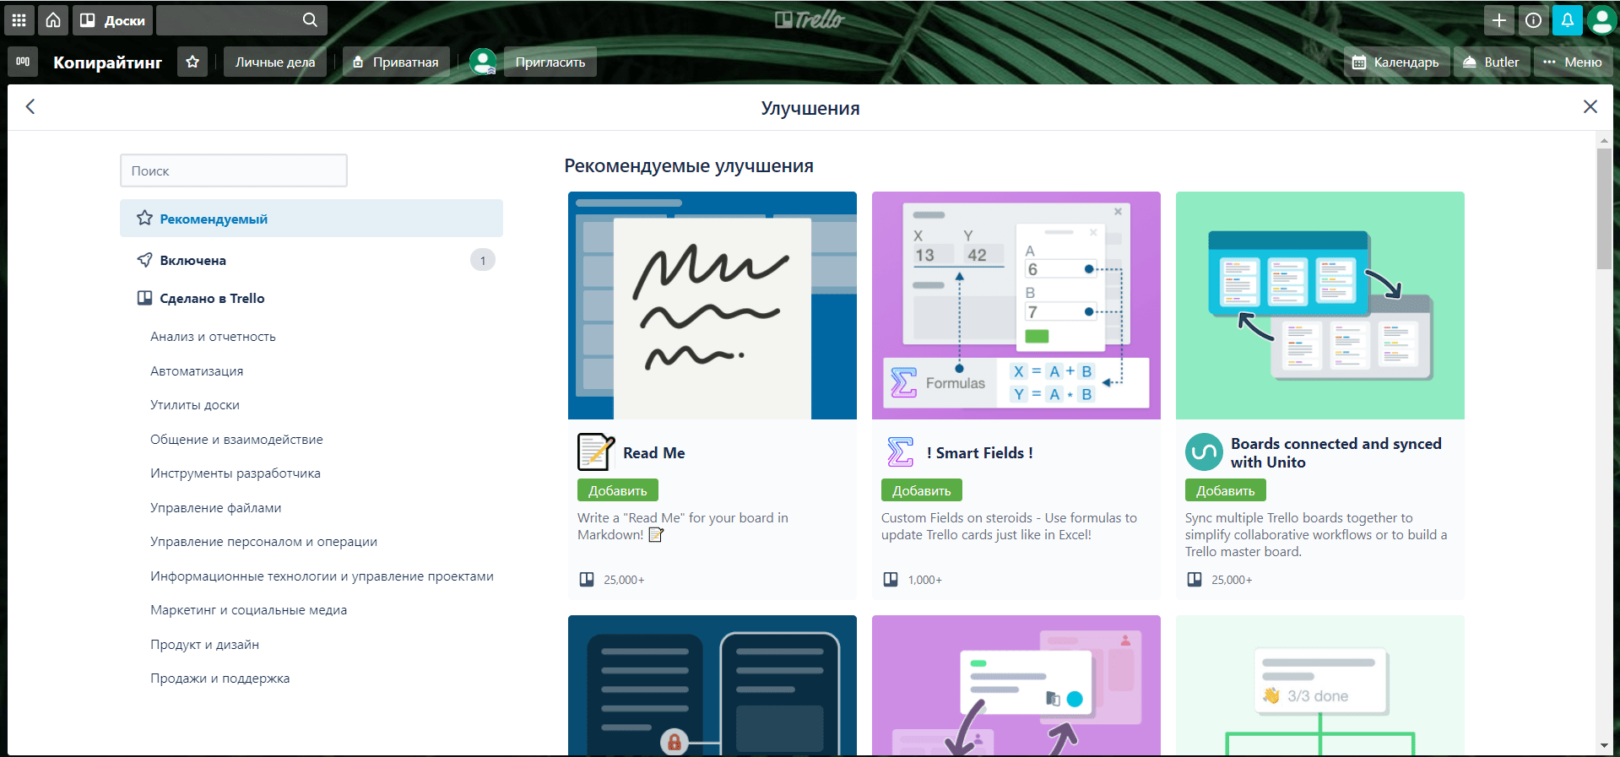
Task: Click the create plus icon
Action: click(1498, 19)
